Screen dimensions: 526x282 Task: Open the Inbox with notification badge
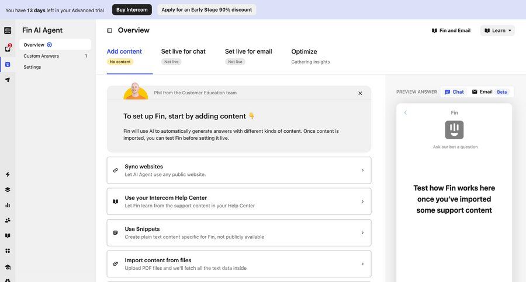8,48
